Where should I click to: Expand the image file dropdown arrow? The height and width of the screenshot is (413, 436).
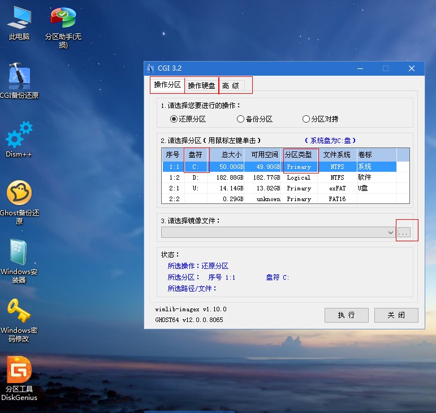pos(390,232)
